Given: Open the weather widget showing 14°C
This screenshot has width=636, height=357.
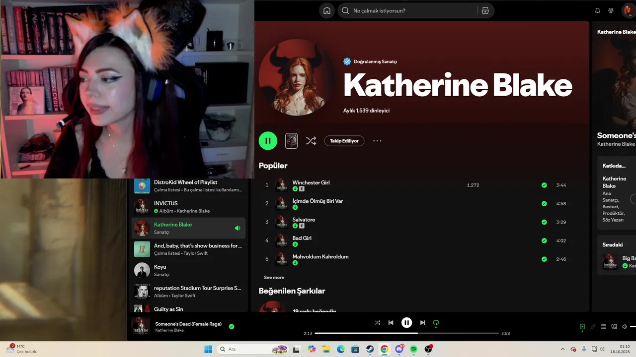Looking at the screenshot, I should coord(22,349).
